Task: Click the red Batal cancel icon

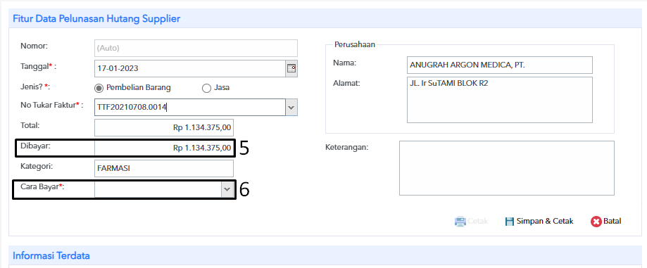Action: (596, 222)
